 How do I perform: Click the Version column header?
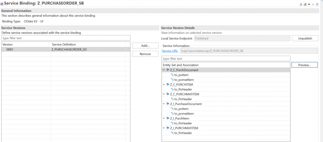pos(26,44)
